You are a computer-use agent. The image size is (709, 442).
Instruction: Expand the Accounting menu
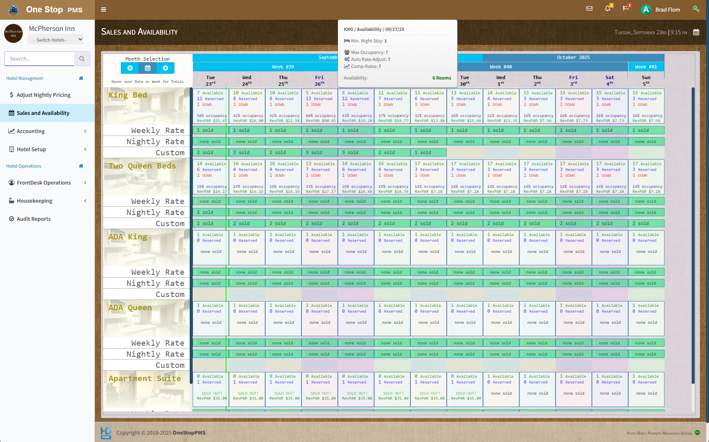click(47, 131)
